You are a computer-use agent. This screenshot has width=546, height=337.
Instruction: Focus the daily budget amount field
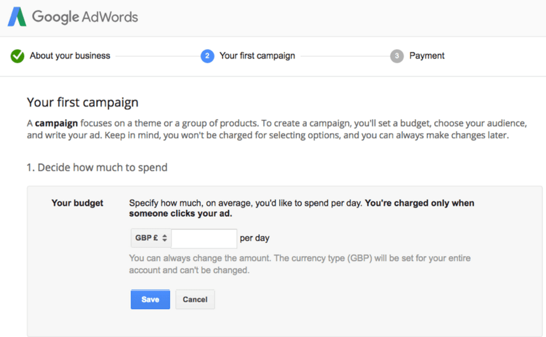click(x=204, y=238)
